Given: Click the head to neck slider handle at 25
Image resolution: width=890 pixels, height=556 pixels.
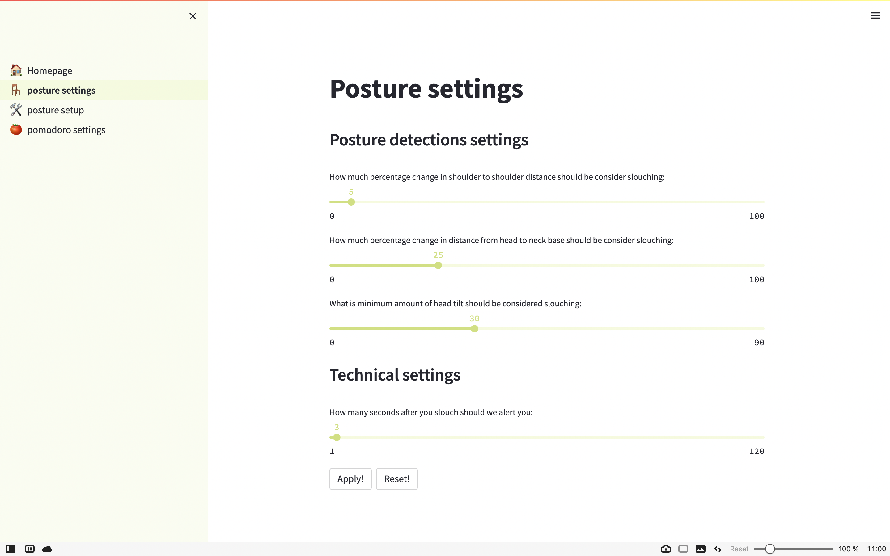Looking at the screenshot, I should [x=438, y=265].
